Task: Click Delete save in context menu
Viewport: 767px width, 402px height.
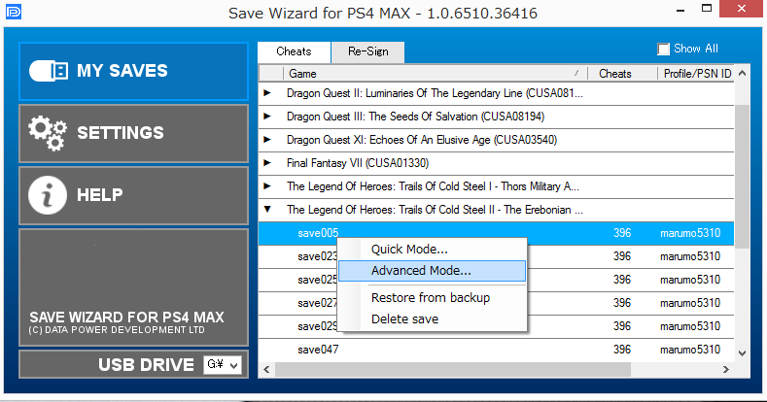Action: tap(404, 318)
